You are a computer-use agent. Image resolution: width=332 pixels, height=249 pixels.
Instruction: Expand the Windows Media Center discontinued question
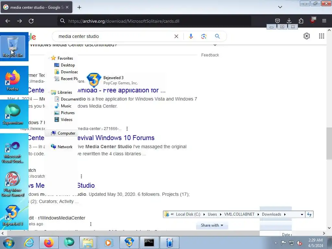[x=215, y=45]
